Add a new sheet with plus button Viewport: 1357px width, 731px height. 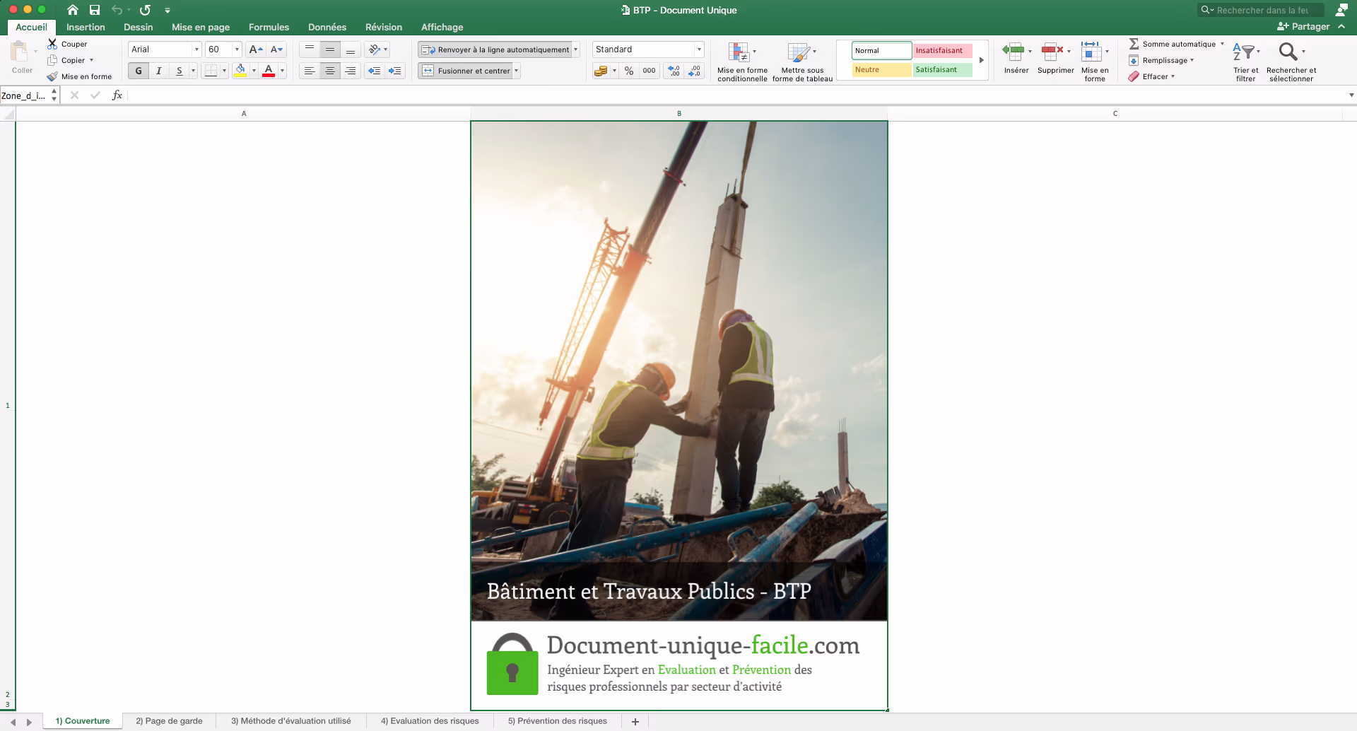tap(635, 721)
